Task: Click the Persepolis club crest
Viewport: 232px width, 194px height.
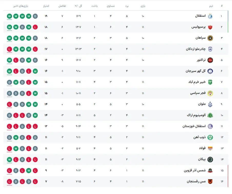Action: point(210,27)
